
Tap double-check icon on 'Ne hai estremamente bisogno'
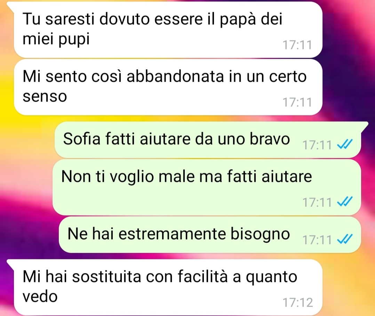click(345, 239)
